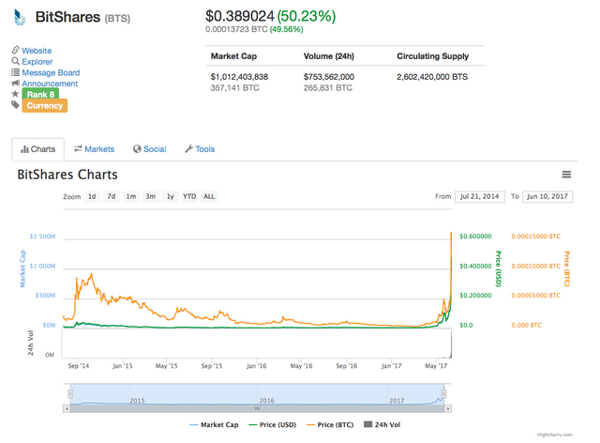600x443 pixels.
Task: Click the list icon beside Message Board
Action: pyautogui.click(x=15, y=72)
